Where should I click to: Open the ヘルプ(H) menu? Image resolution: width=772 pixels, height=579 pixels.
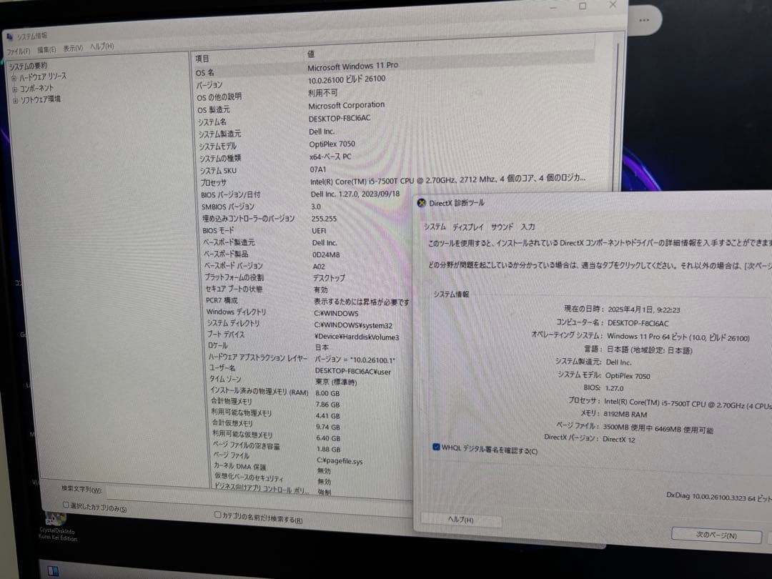click(102, 46)
